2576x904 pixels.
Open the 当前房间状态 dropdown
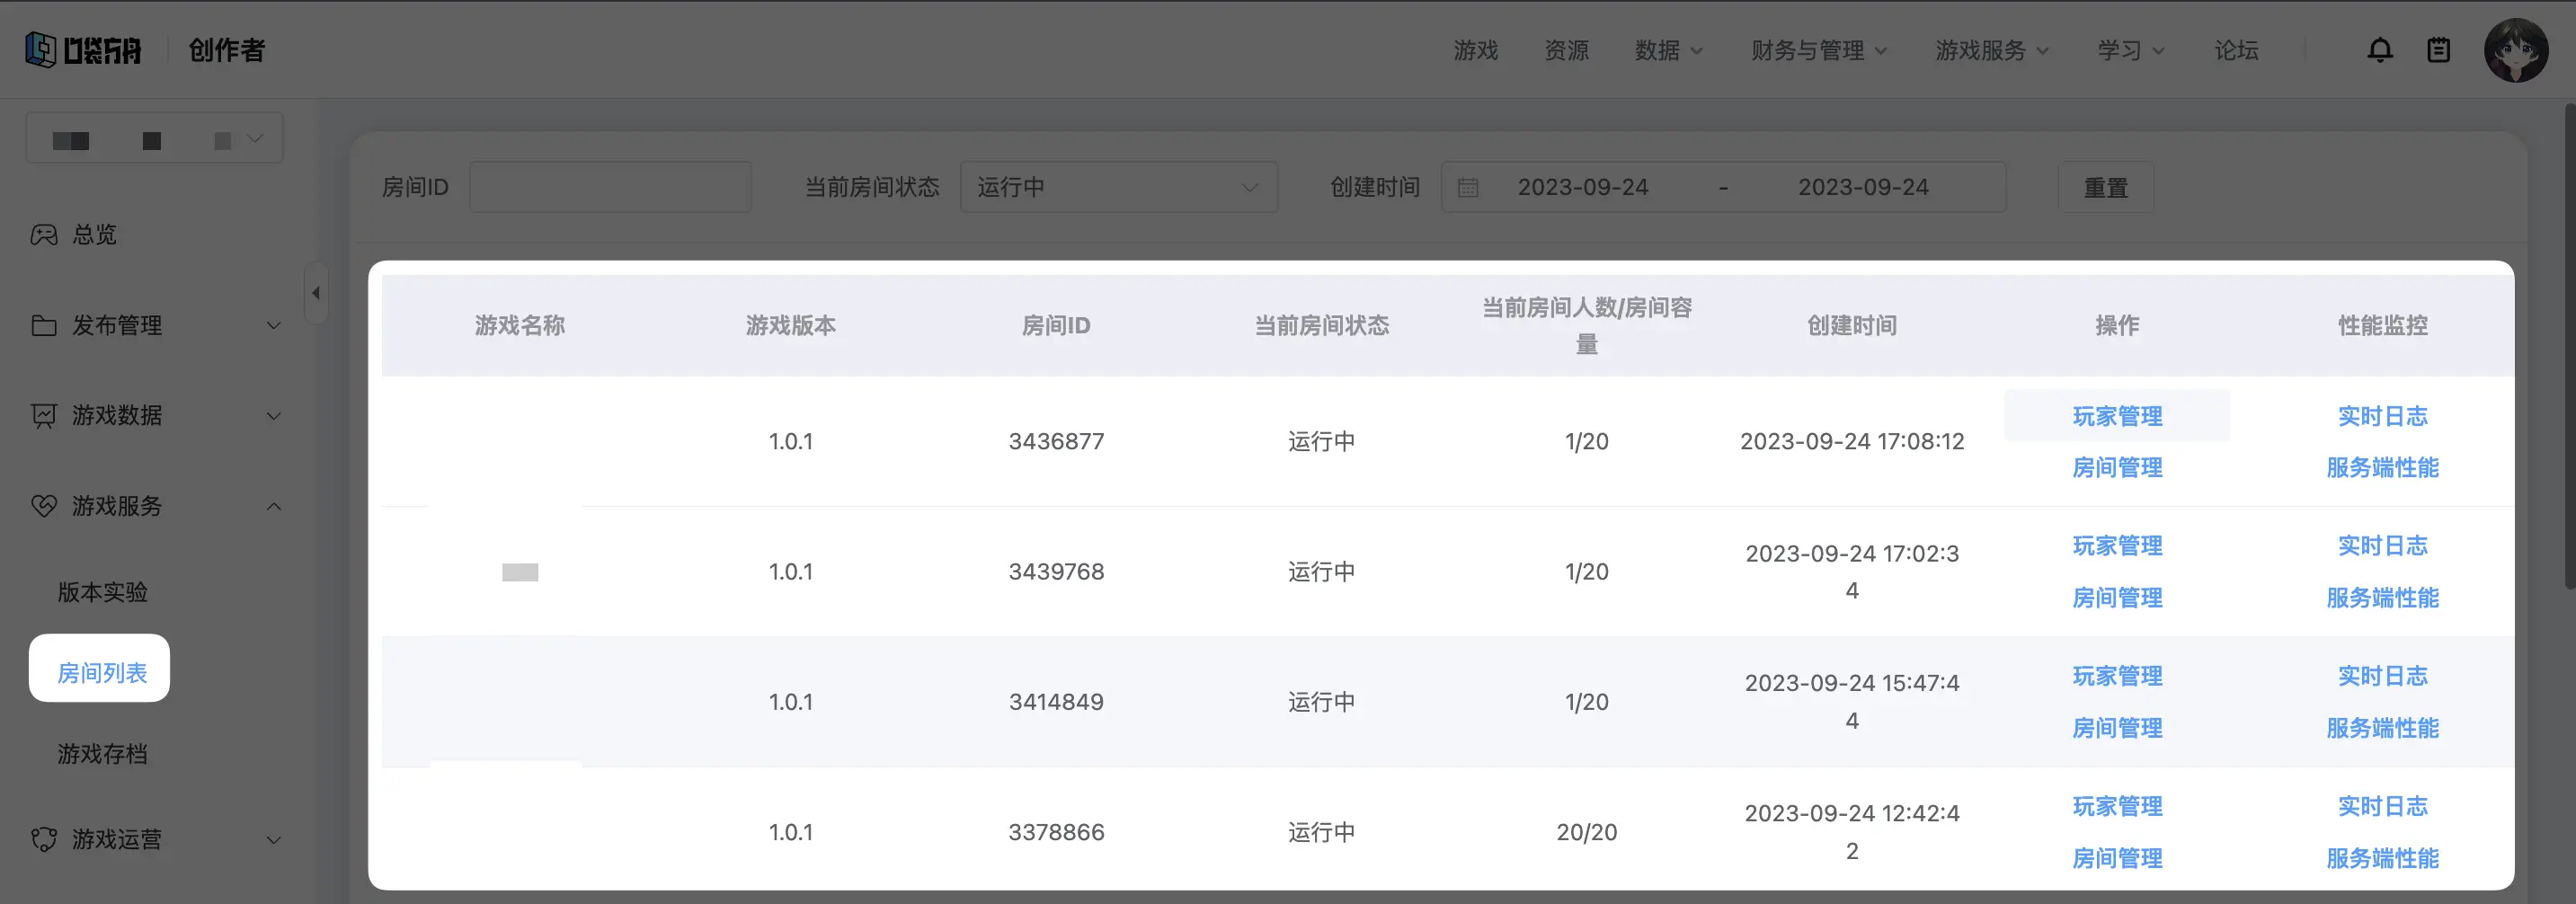(x=1118, y=187)
